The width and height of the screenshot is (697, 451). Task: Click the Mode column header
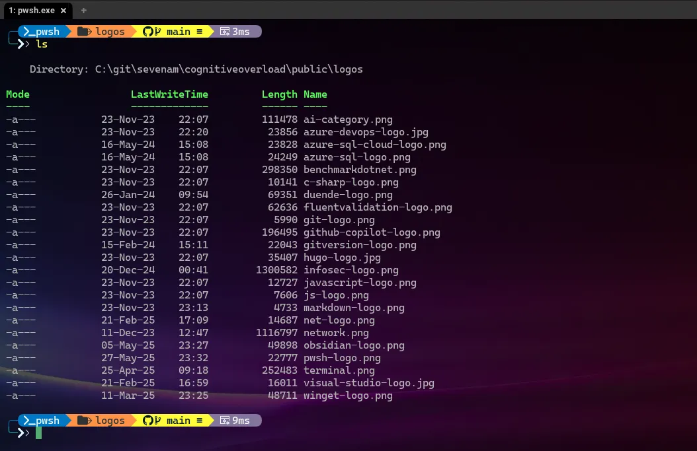18,94
